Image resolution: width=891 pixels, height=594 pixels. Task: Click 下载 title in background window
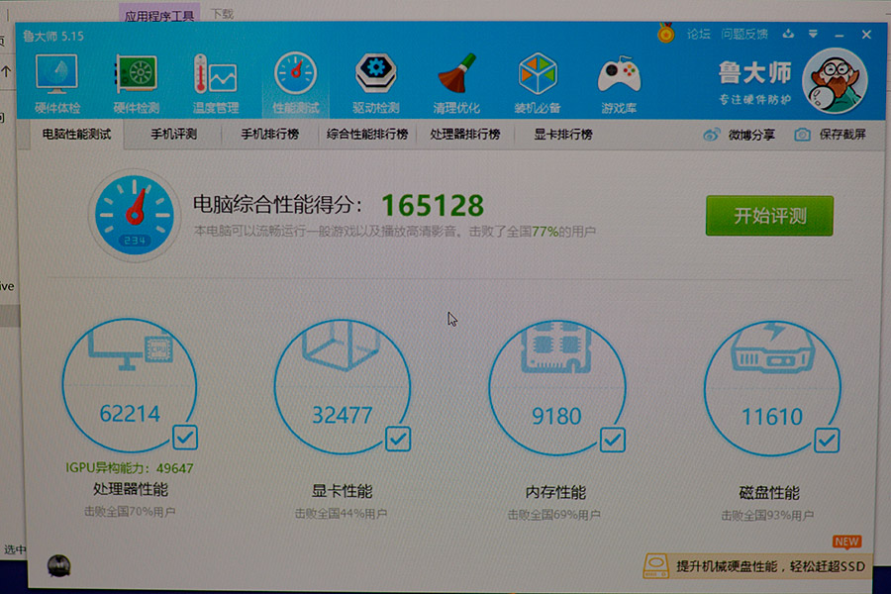[x=222, y=13]
